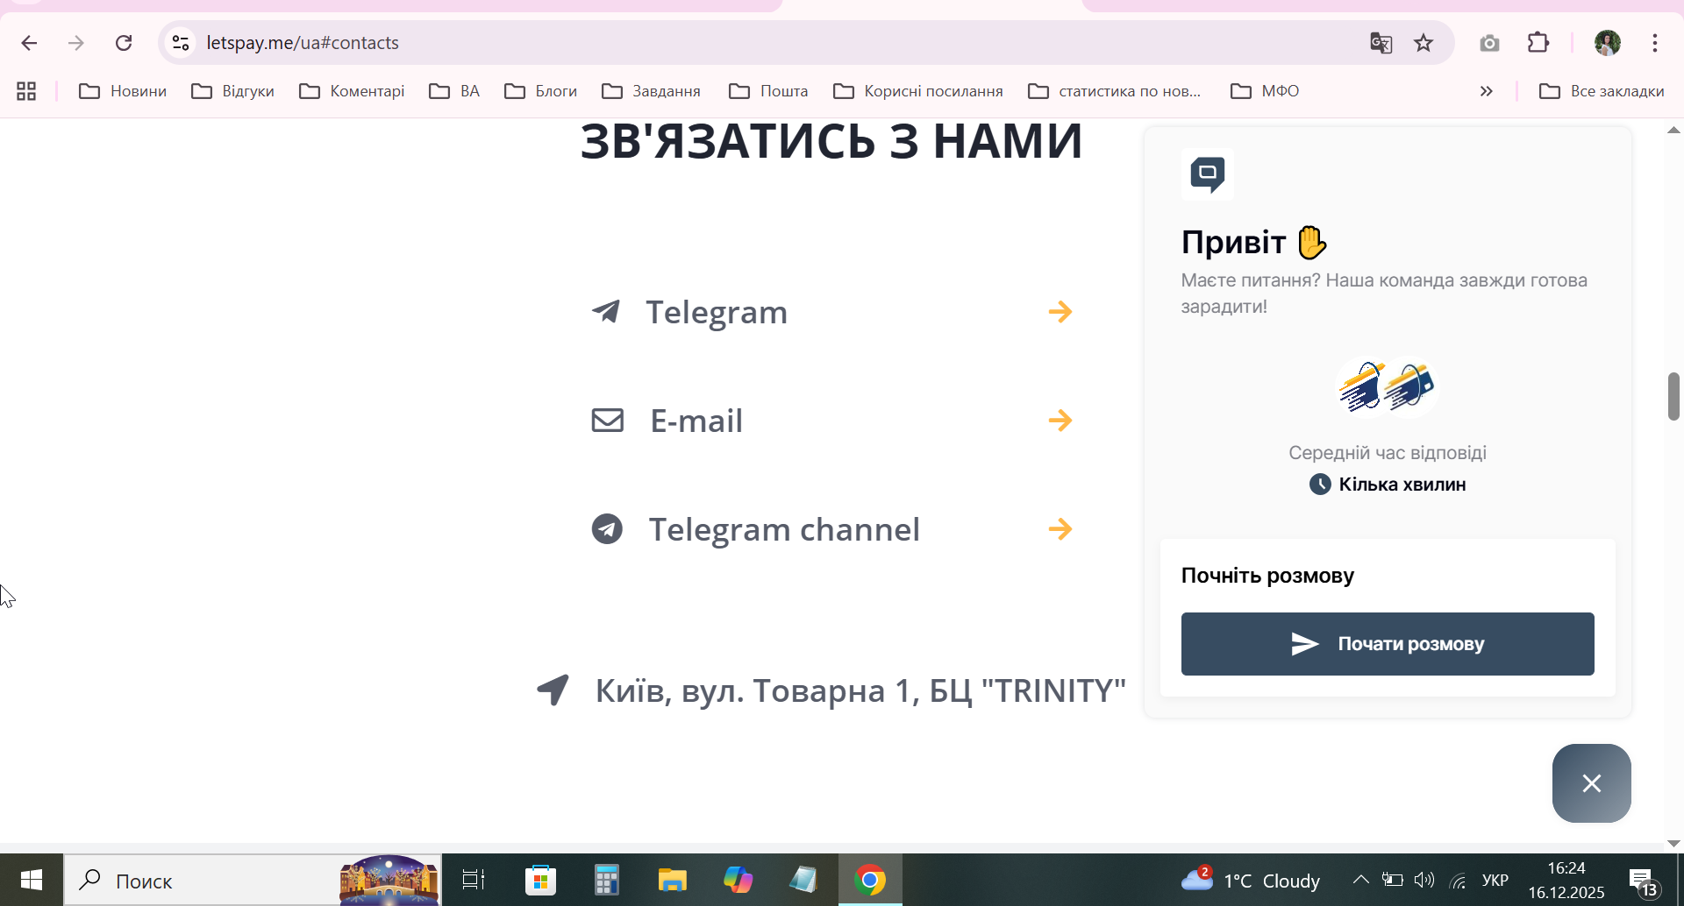Screen dimensions: 1684x906
Task: Open File Explorer from taskbar
Action: [x=672, y=880]
